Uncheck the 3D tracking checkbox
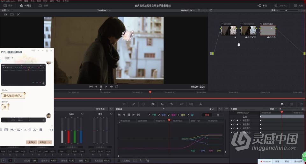Image resolution: width=306 pixels, height=164 pixels. [188, 115]
